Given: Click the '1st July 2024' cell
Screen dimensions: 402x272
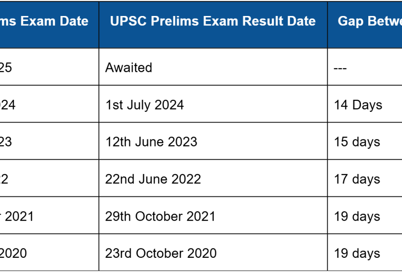Looking at the screenshot, I should (213, 104).
